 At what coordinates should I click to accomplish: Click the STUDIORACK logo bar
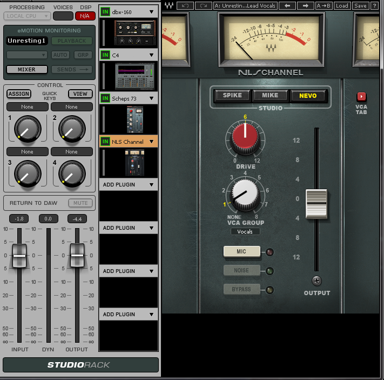coord(80,365)
